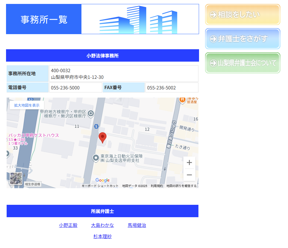Click the route 5 road badge

point(96,126)
